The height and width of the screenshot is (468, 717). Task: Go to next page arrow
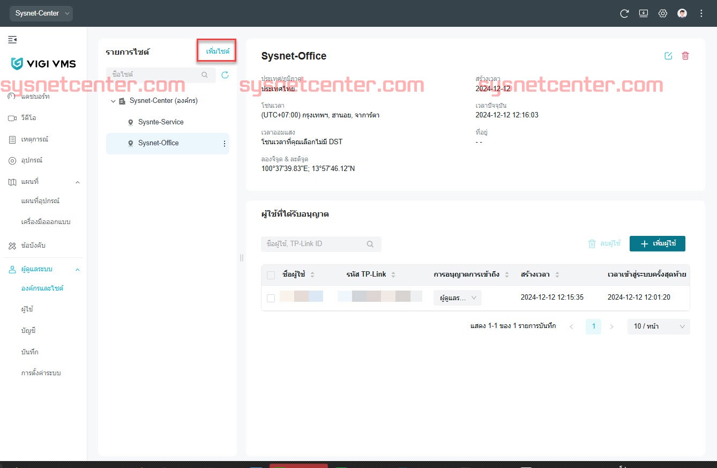click(x=612, y=326)
